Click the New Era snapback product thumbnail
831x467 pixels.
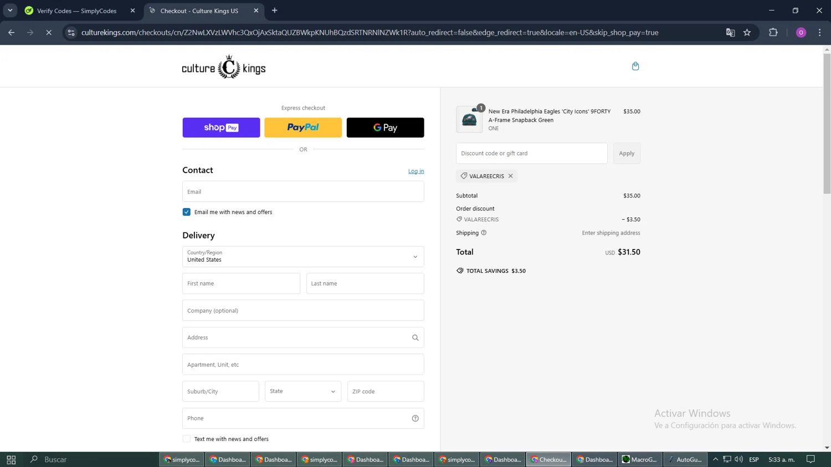point(469,120)
